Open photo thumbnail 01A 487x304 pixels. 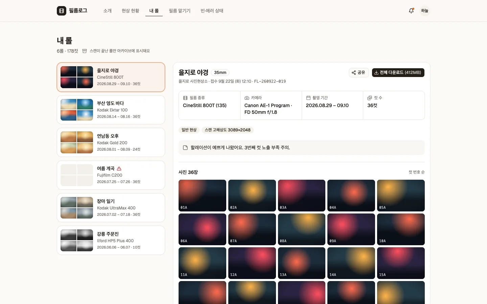coord(202,196)
